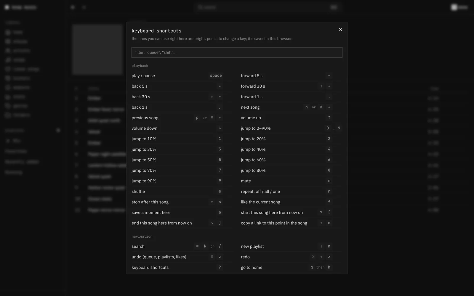Screen dimensions: 474x296
Task: Select the 'save a moment here' label
Action: (x=151, y=213)
